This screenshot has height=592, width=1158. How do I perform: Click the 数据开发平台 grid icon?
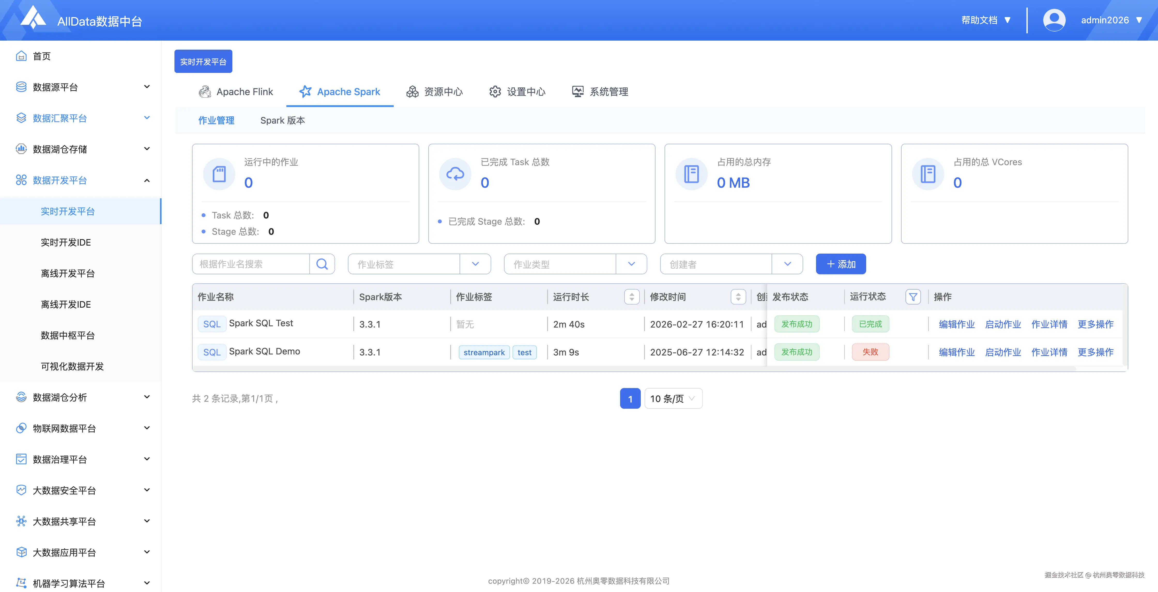tap(21, 180)
